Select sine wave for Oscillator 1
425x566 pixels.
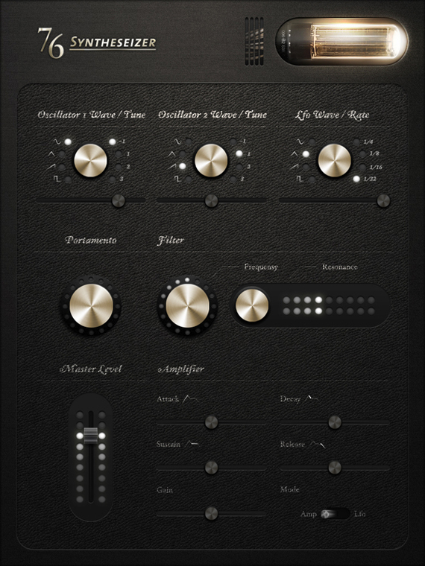pos(68,141)
